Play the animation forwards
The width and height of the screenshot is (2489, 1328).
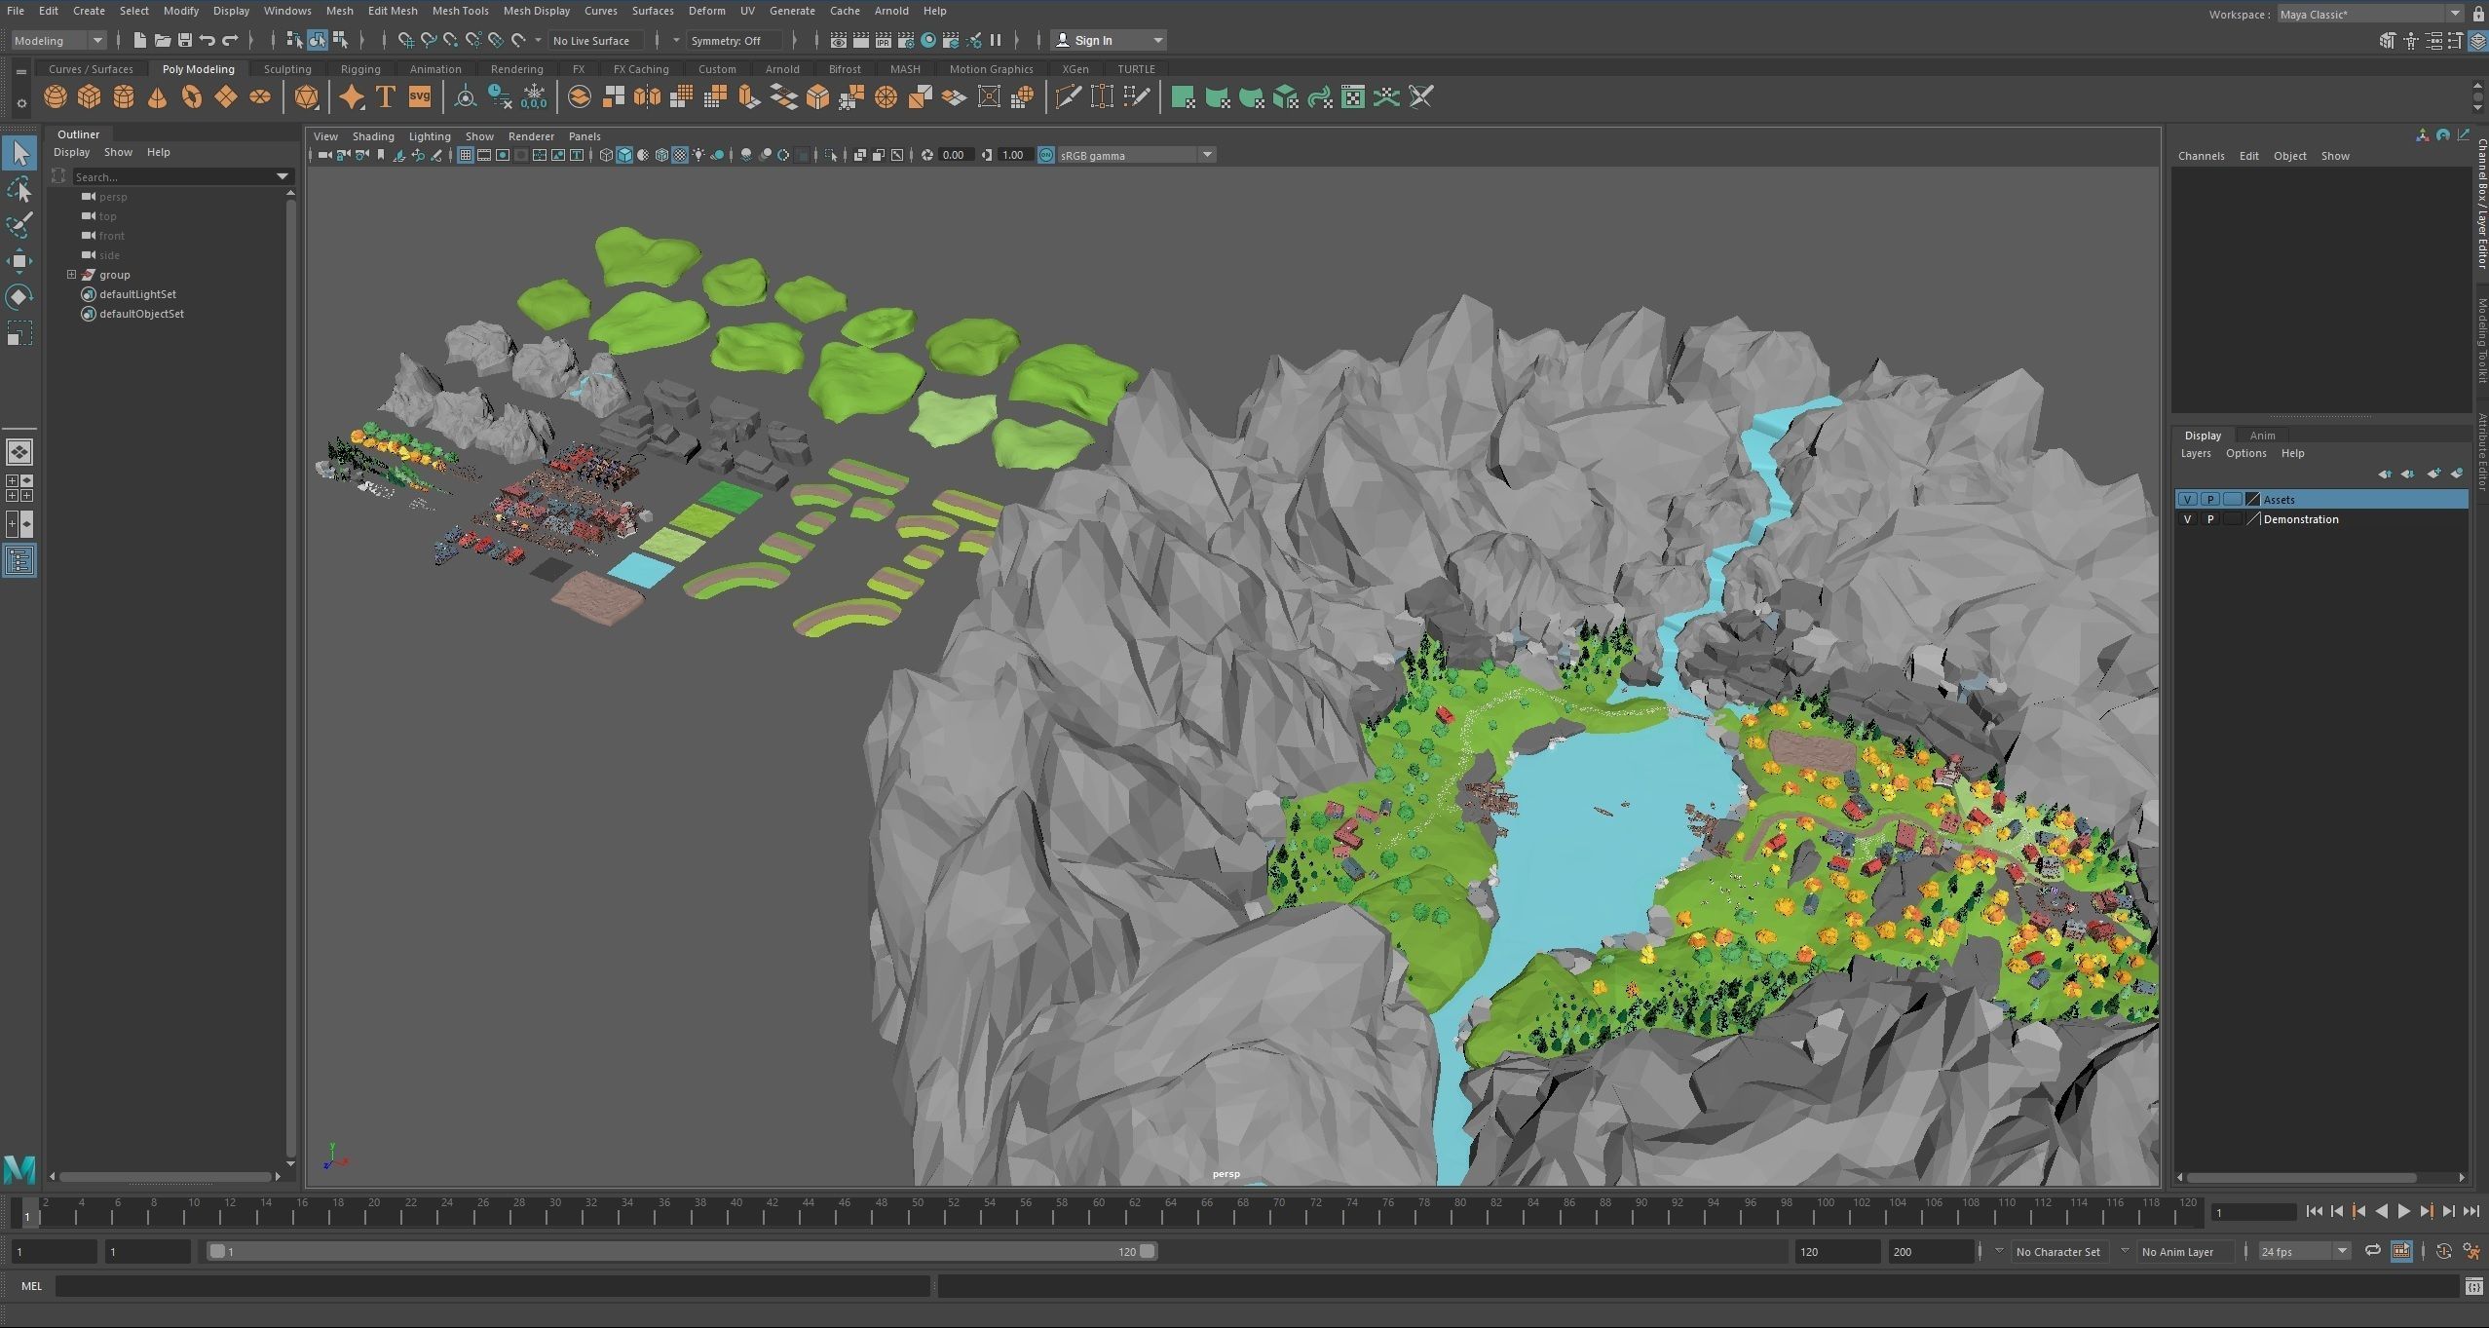click(2403, 1211)
